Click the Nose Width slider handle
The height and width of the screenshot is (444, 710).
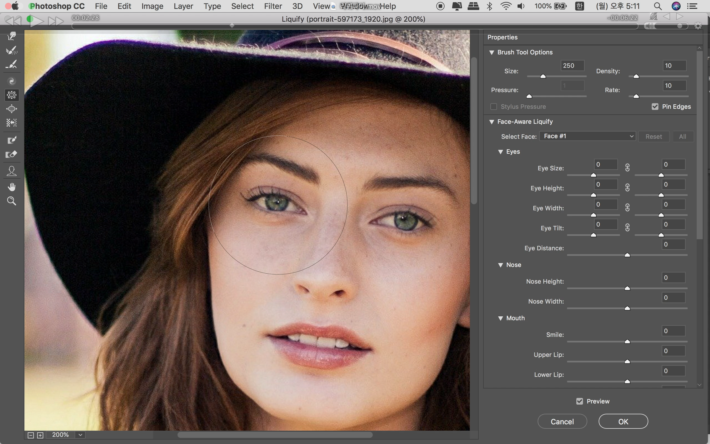[x=627, y=308]
